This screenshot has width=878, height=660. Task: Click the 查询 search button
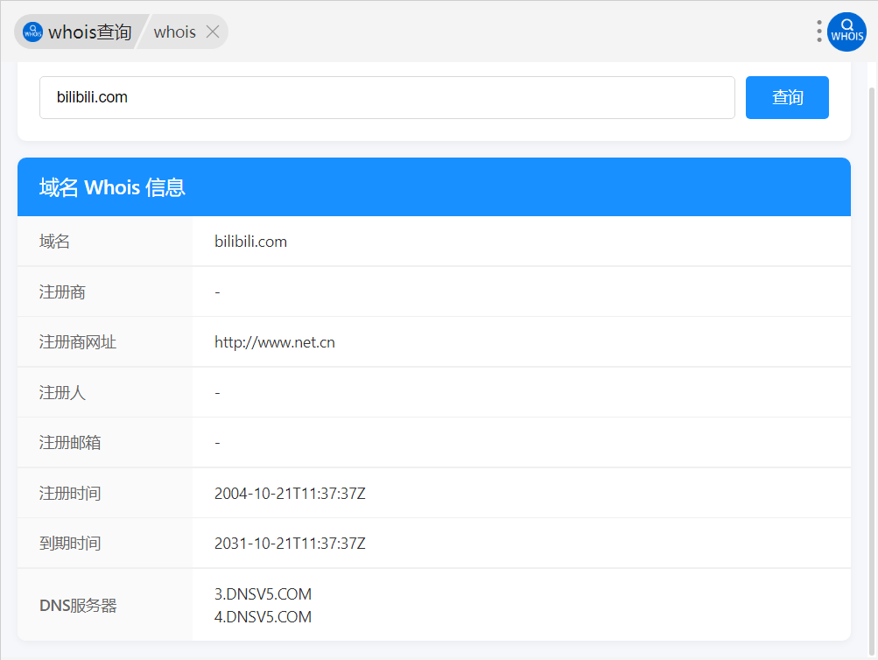(787, 97)
